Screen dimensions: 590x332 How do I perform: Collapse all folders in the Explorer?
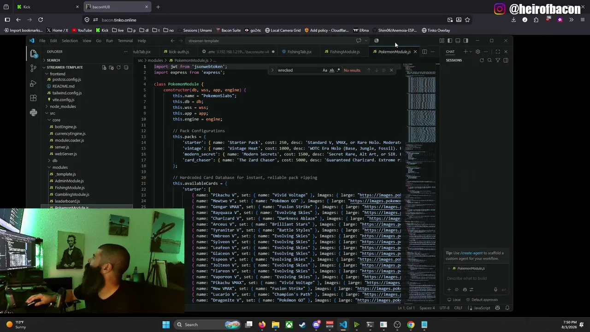(126, 67)
